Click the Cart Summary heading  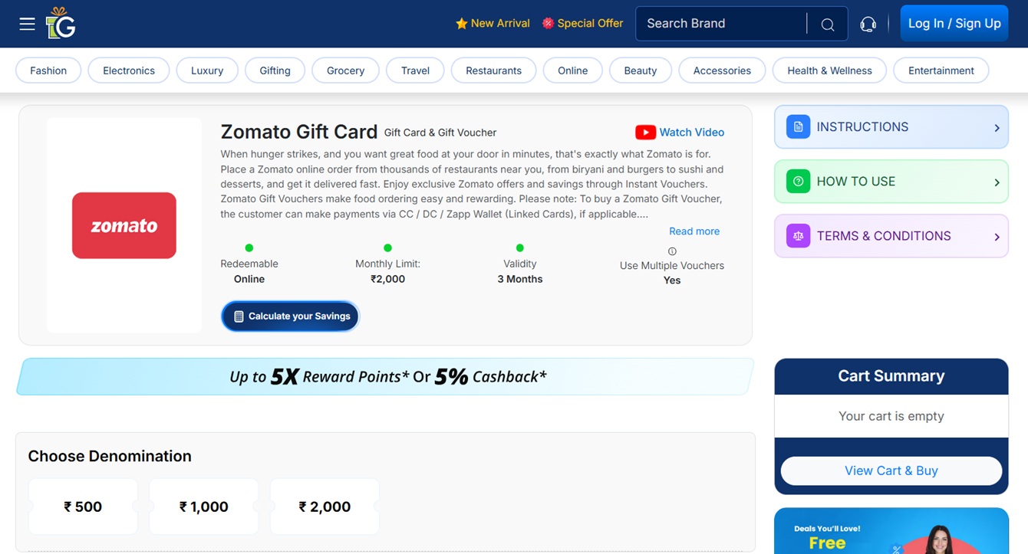(x=891, y=376)
